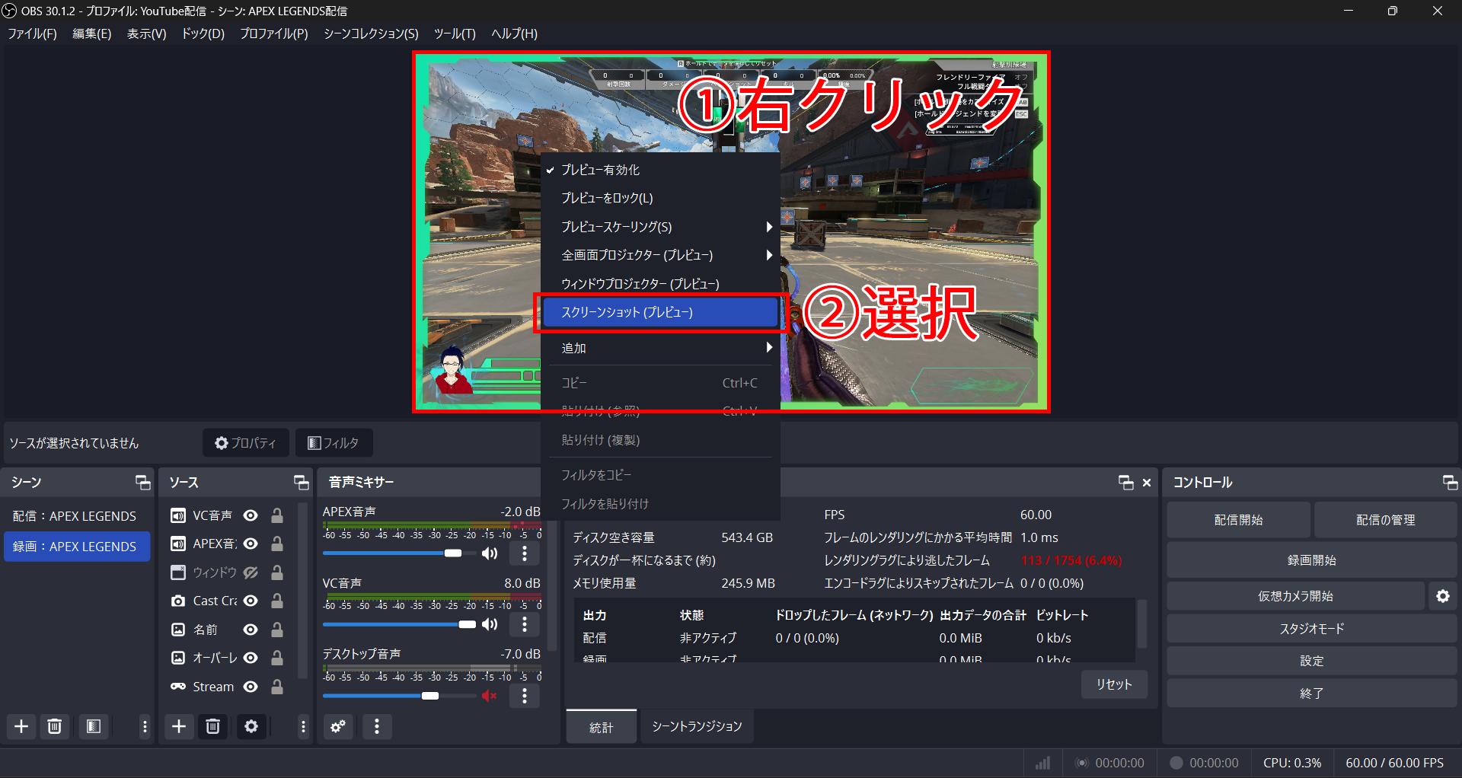
Task: Delete selected scene with trash icon
Action: tap(54, 726)
